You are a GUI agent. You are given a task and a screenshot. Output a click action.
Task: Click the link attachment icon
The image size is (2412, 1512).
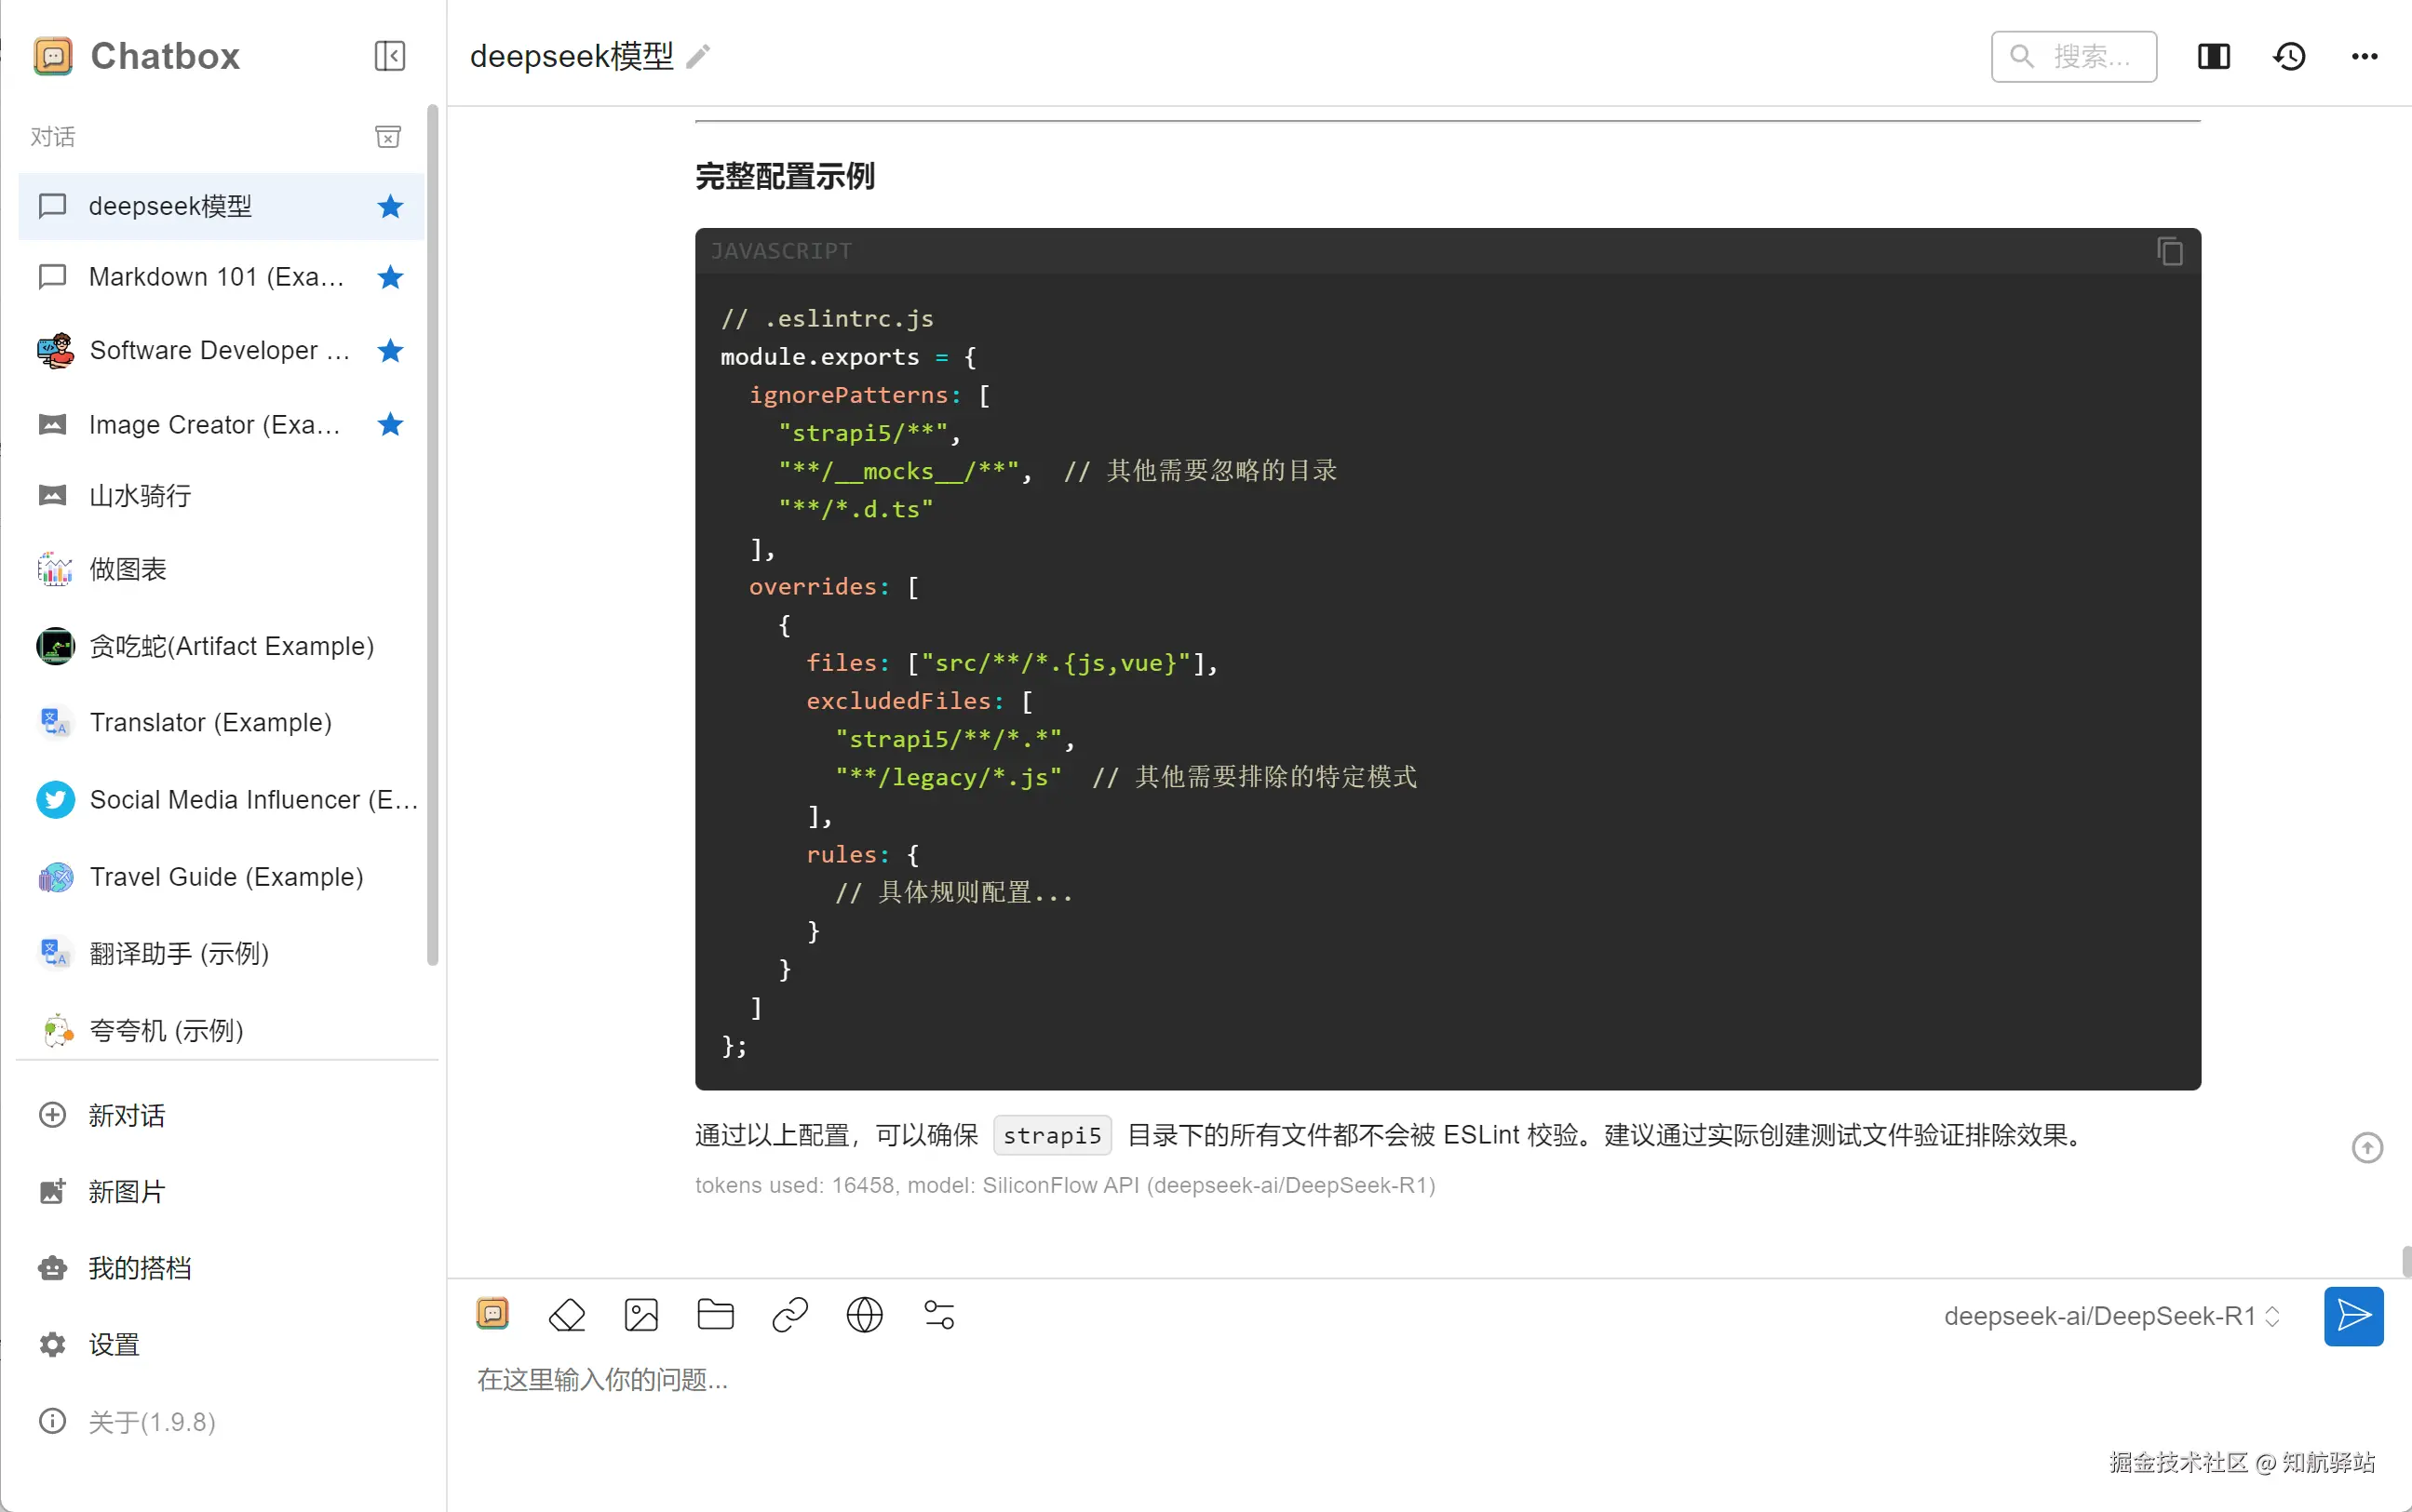[x=789, y=1315]
